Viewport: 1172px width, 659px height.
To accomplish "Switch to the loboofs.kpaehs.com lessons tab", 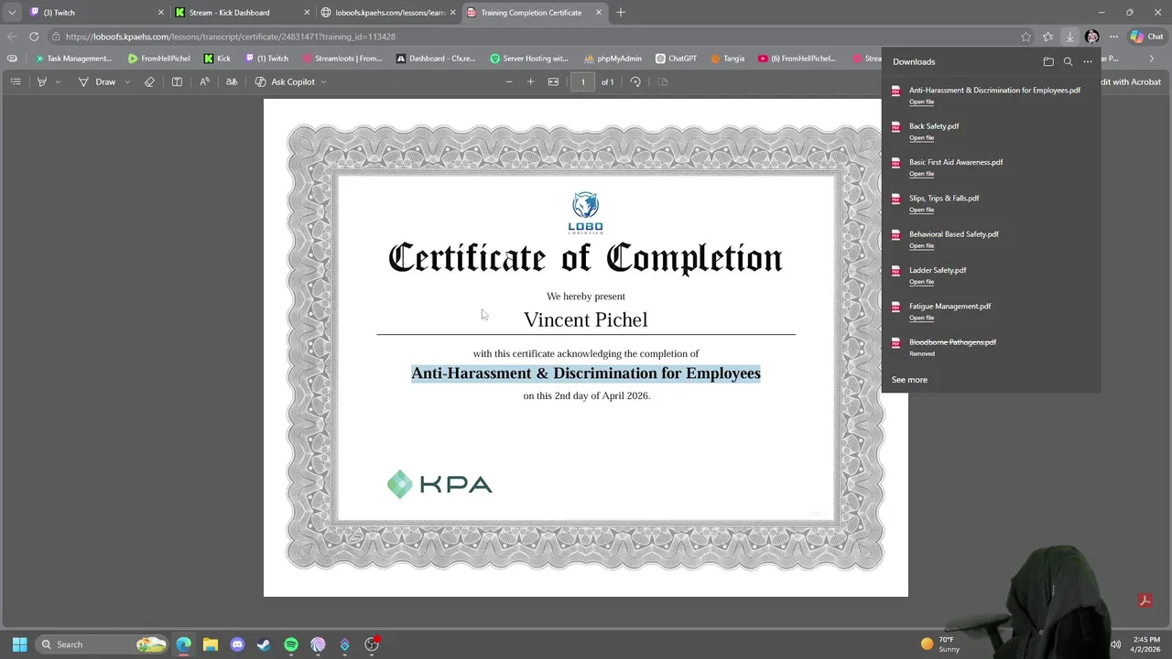I will (387, 13).
